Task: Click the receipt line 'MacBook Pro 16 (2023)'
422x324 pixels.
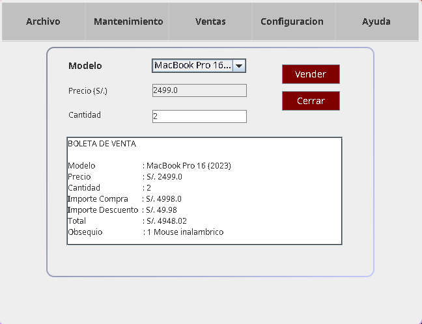Action: [189, 166]
